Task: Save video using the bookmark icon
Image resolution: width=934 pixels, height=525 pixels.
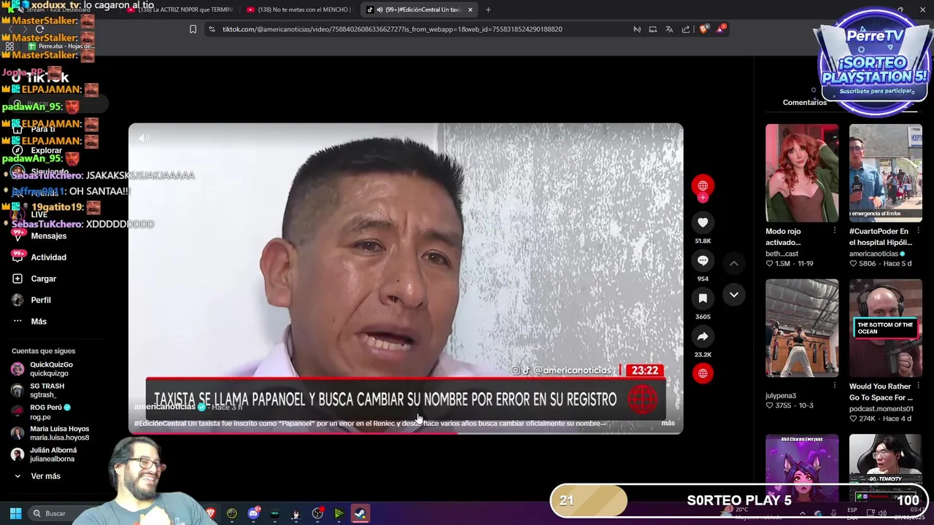Action: click(x=703, y=298)
